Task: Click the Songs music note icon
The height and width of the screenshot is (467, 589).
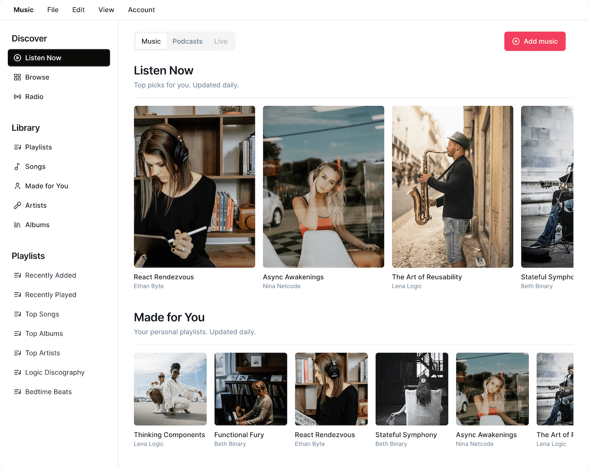Action: (x=17, y=167)
